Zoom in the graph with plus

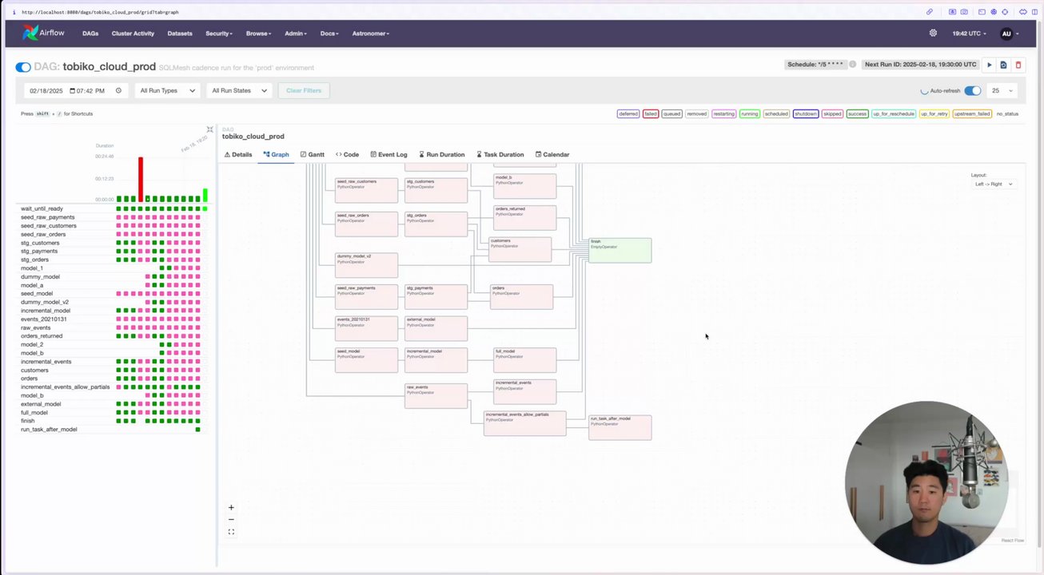coord(231,507)
